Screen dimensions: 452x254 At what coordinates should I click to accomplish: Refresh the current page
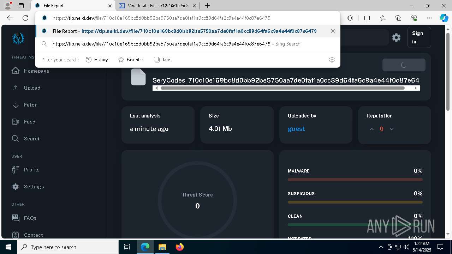point(25,18)
